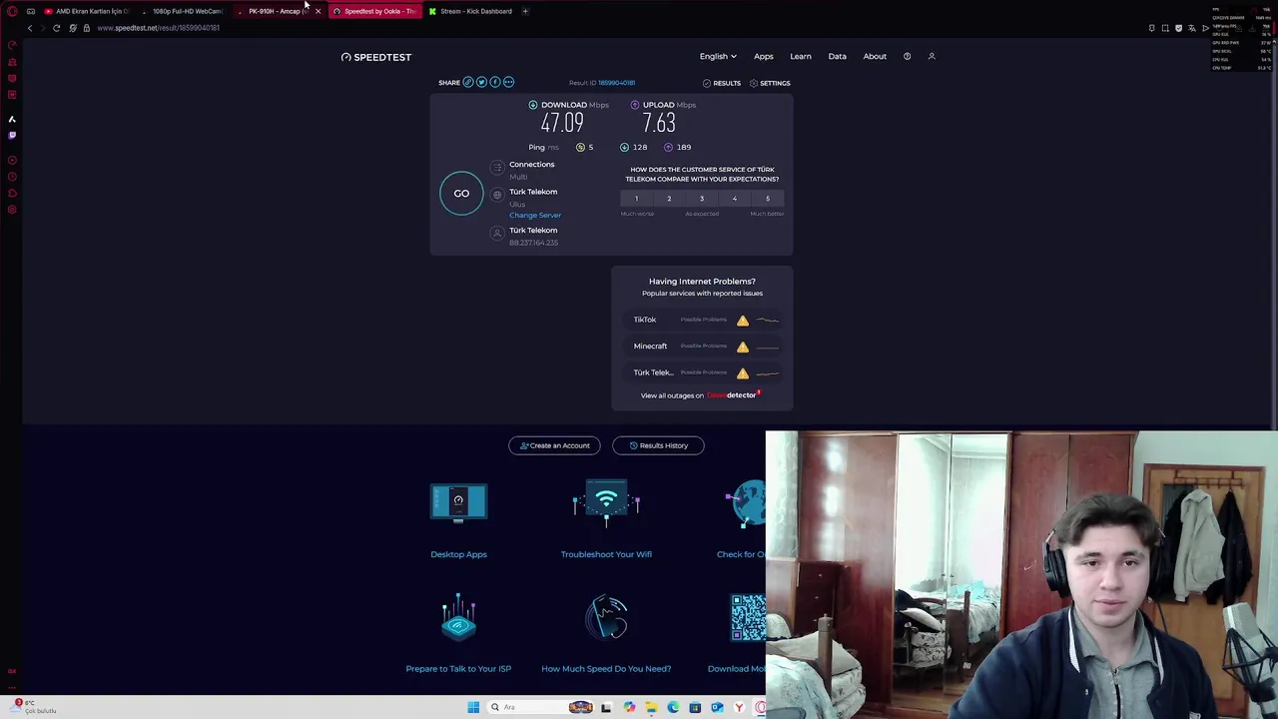The image size is (1278, 719).
Task: Share the result on Facebook
Action: tap(494, 82)
